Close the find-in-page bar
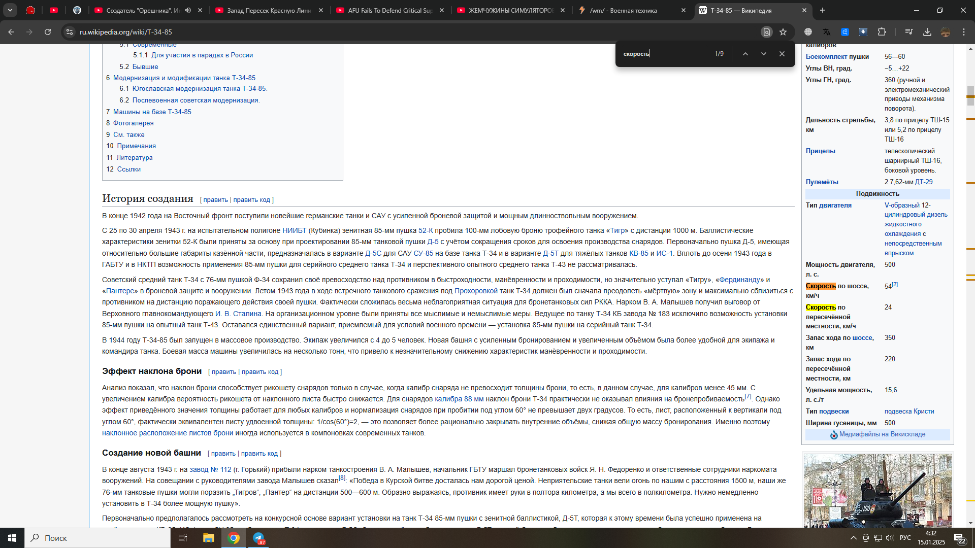Screen dimensions: 975x548 coord(782,54)
